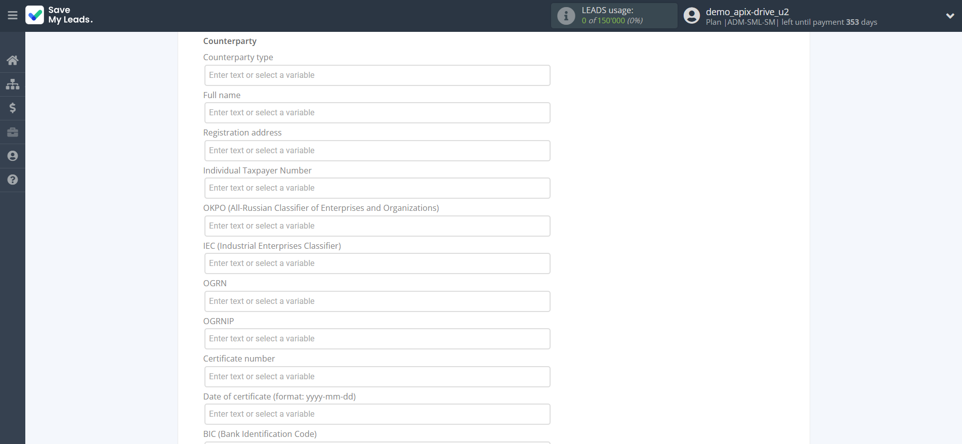Click the Certificate number field
Image resolution: width=962 pixels, height=444 pixels.
pyautogui.click(x=377, y=377)
